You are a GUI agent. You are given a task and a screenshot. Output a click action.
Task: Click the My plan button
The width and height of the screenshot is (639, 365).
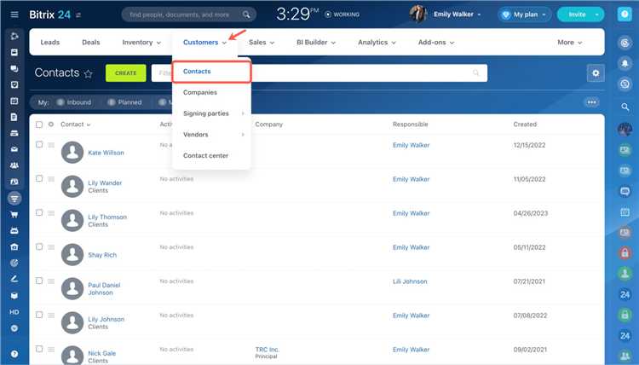(524, 14)
